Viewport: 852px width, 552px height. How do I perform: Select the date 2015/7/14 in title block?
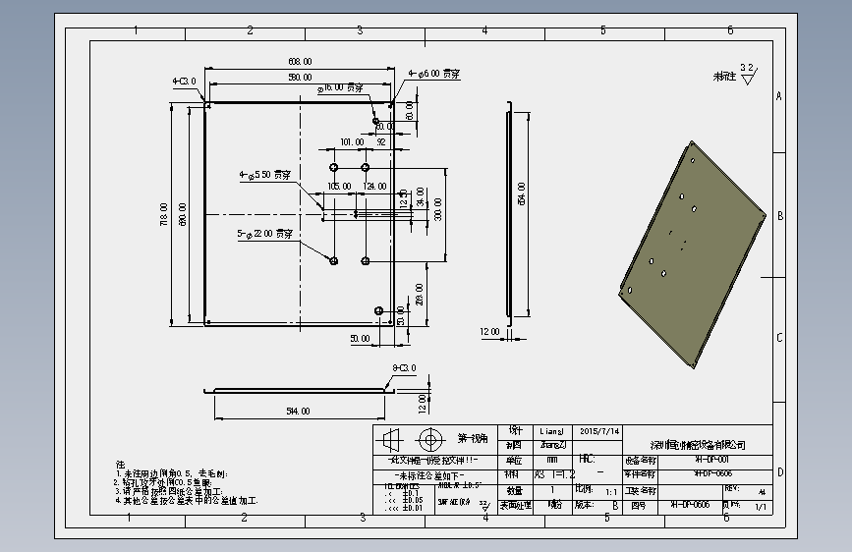(598, 431)
